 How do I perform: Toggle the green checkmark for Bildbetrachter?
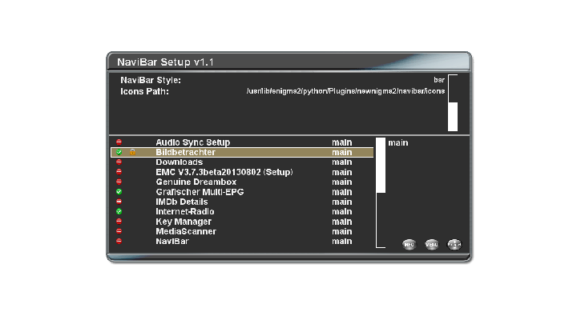click(119, 152)
